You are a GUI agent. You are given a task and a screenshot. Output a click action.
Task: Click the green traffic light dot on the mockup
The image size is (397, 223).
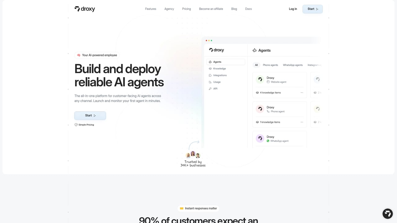click(212, 40)
